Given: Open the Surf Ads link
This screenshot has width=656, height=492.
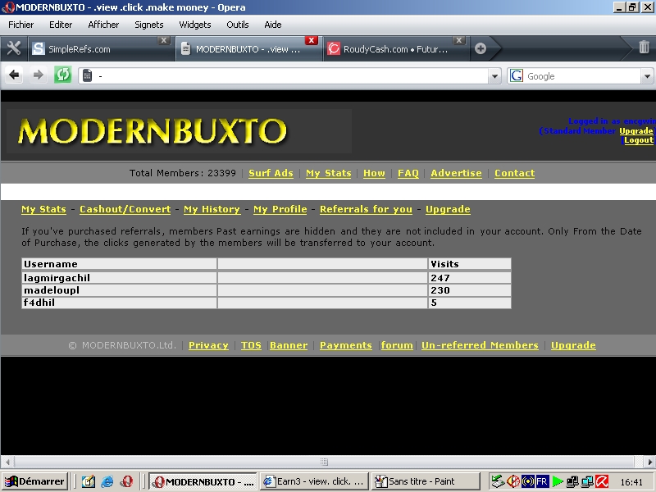Looking at the screenshot, I should (x=271, y=173).
